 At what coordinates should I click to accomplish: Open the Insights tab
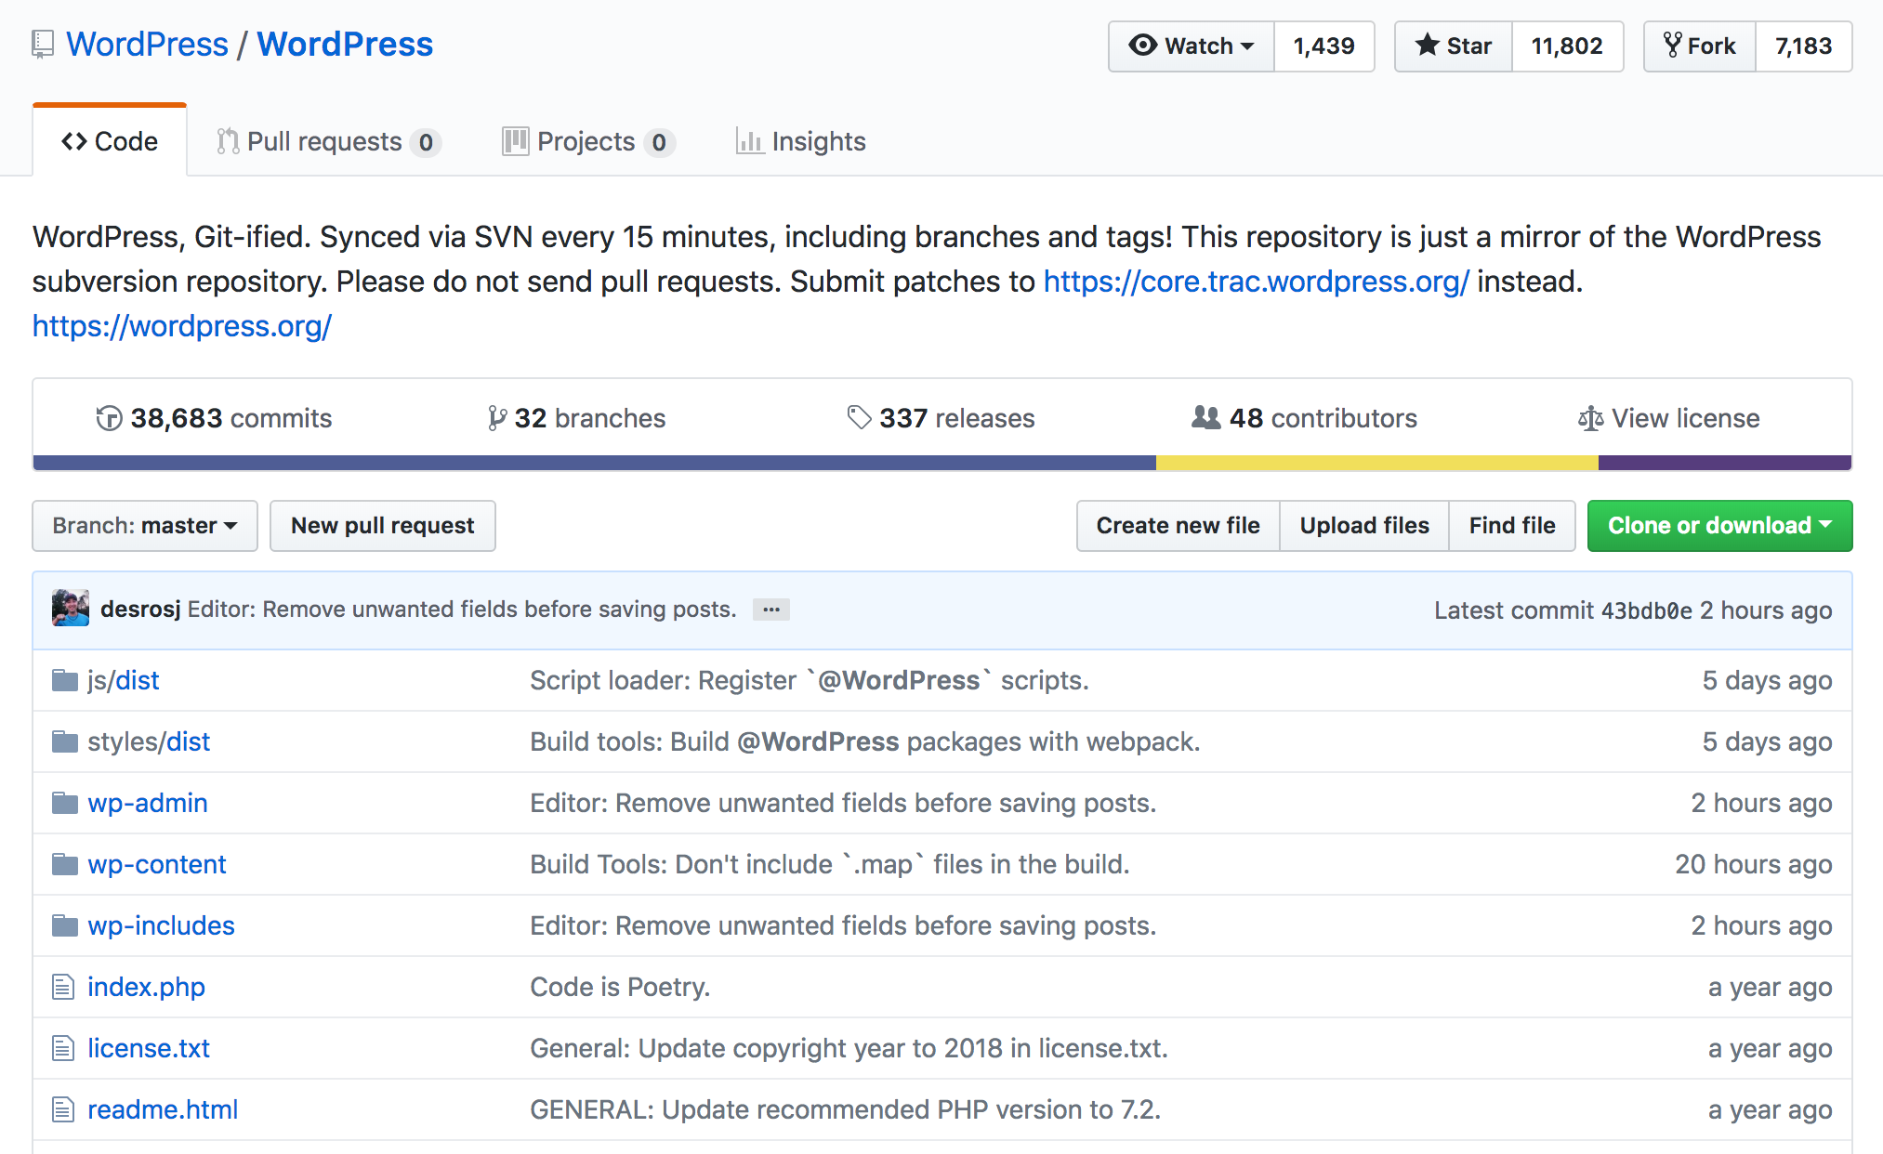point(801,141)
